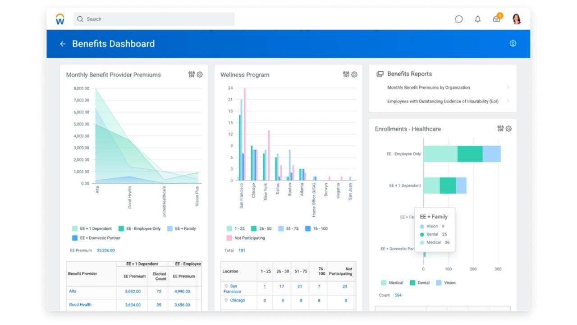Viewport: 577px width, 325px height.
Task: Open the Wellness Program filter sliders icon
Action: pos(346,74)
